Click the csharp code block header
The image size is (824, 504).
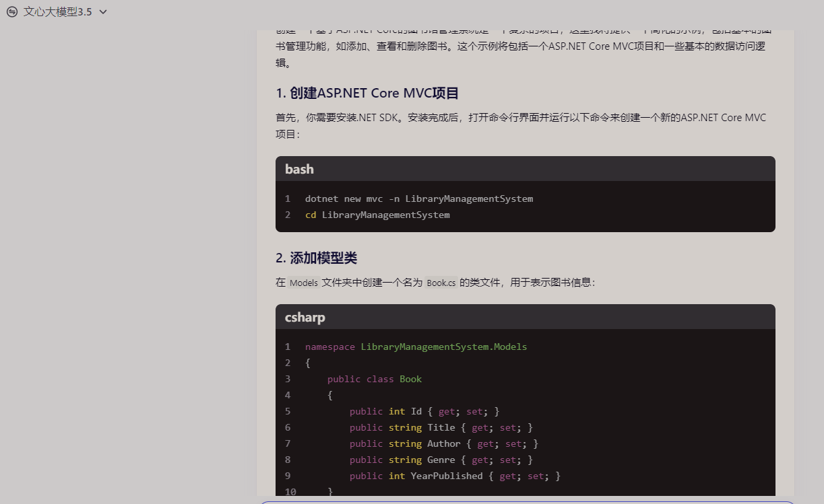pyautogui.click(x=526, y=317)
